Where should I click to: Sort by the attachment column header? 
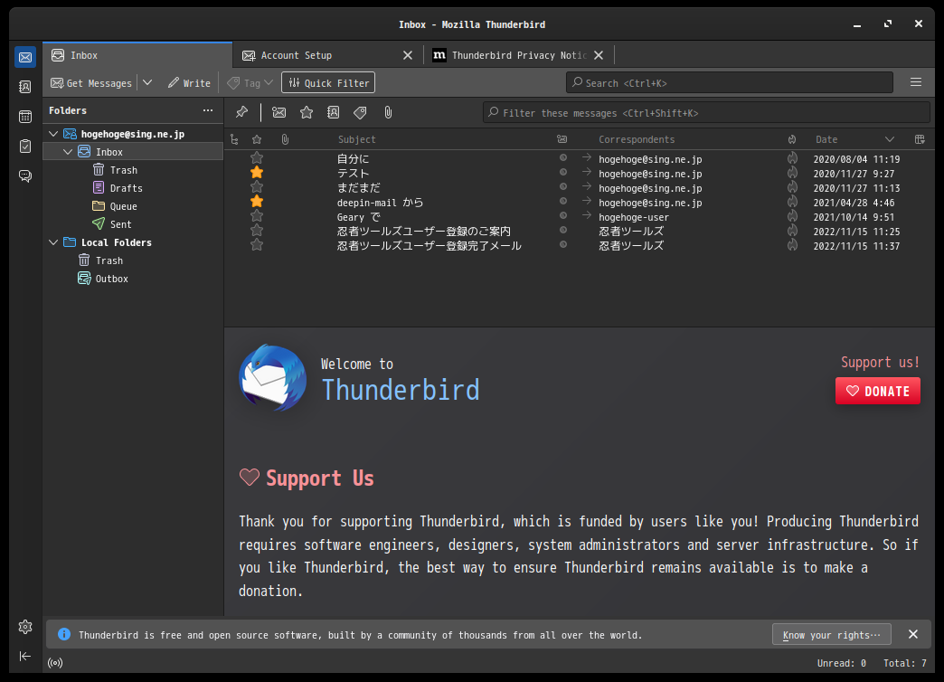click(x=286, y=140)
